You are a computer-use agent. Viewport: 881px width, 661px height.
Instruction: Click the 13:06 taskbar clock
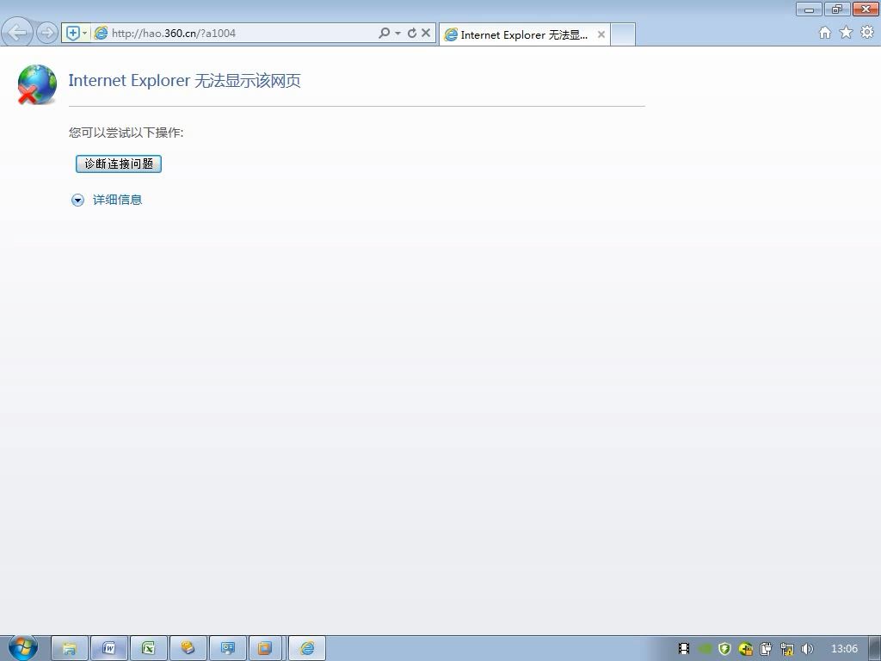pyautogui.click(x=844, y=649)
